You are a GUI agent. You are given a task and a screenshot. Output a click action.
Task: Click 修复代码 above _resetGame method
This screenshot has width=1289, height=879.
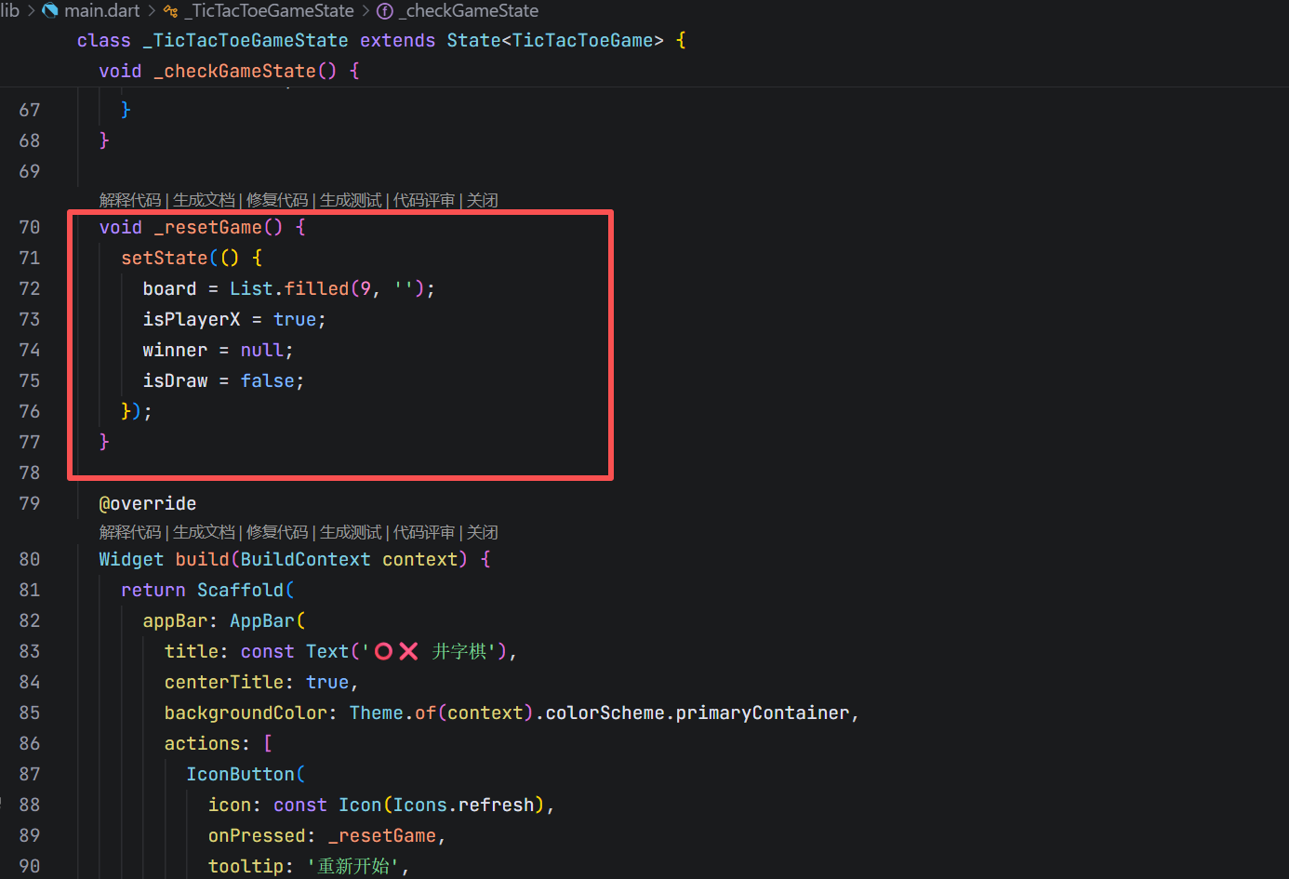pos(277,200)
